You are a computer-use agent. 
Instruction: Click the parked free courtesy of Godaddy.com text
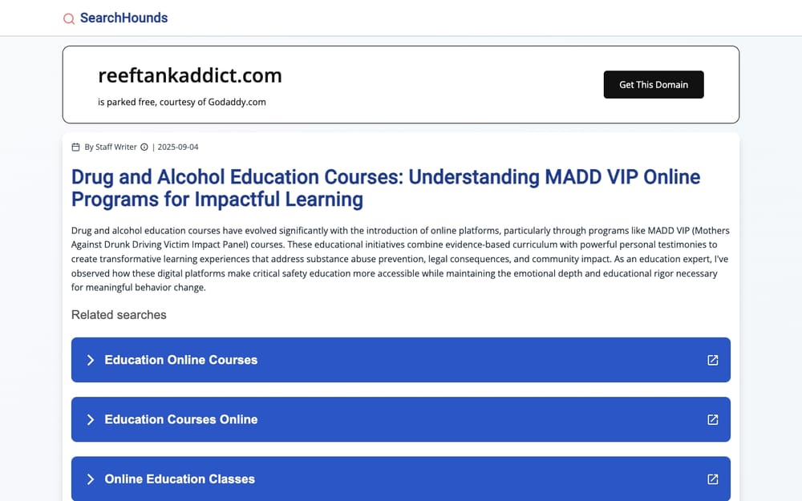pyautogui.click(x=181, y=102)
